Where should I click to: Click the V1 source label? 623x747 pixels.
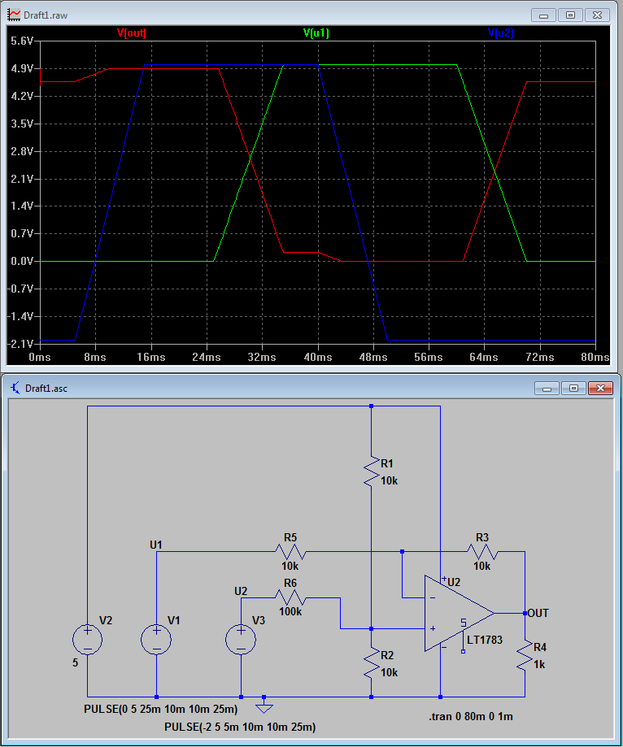(174, 620)
